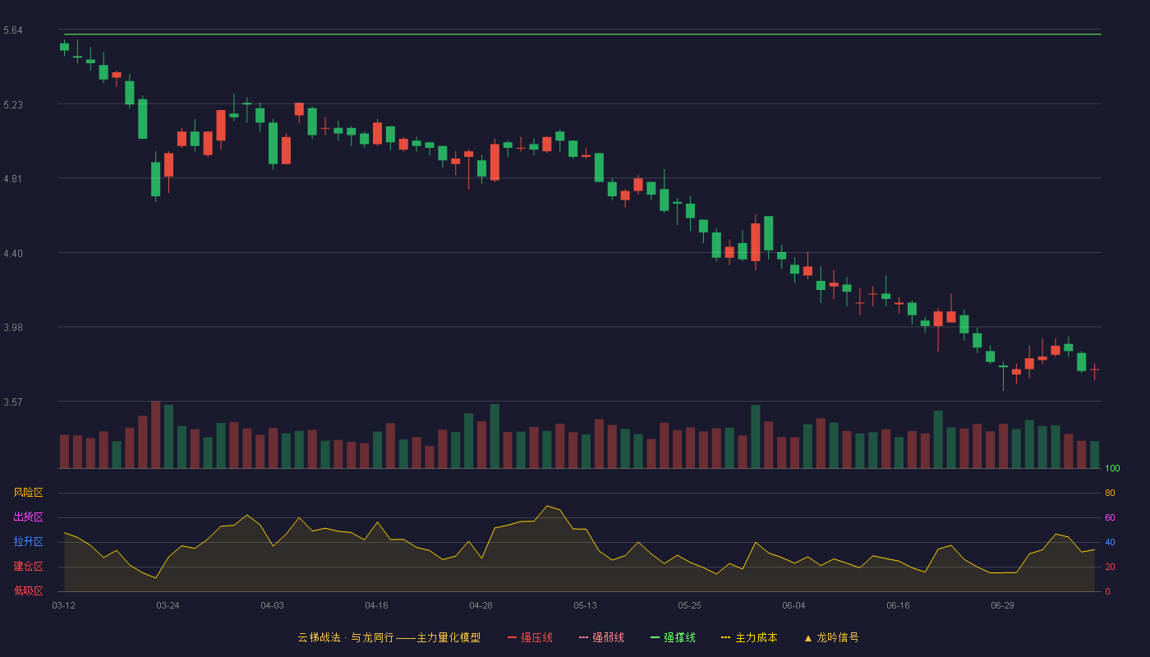This screenshot has height=657, width=1150.
Task: Click the 06-16 date label
Action: tap(898, 605)
